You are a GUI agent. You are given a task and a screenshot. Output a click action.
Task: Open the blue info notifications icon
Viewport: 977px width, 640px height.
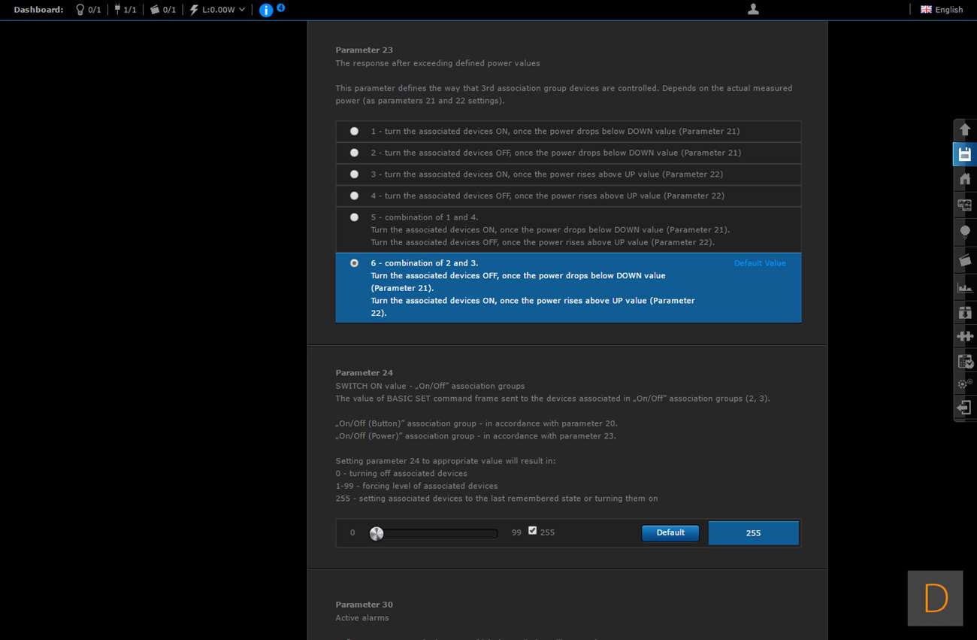pyautogui.click(x=266, y=10)
